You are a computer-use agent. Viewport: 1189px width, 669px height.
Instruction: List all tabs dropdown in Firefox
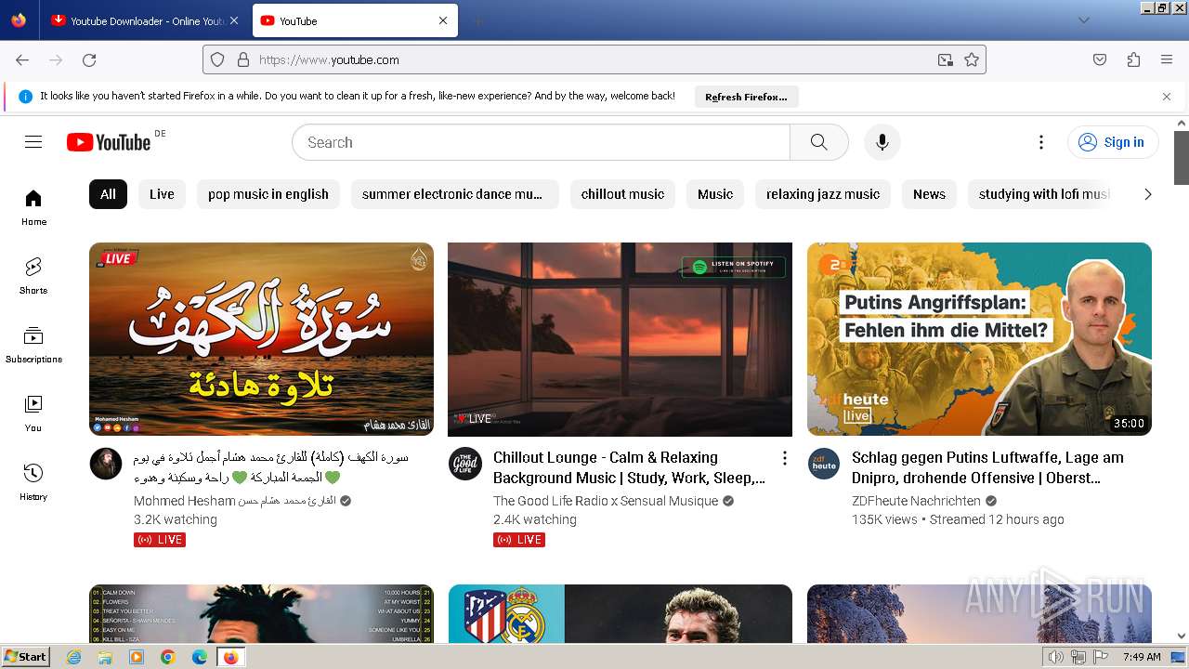pos(1083,20)
